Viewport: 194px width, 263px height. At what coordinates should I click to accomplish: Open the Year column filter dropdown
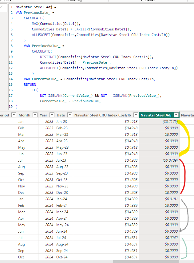52,115
